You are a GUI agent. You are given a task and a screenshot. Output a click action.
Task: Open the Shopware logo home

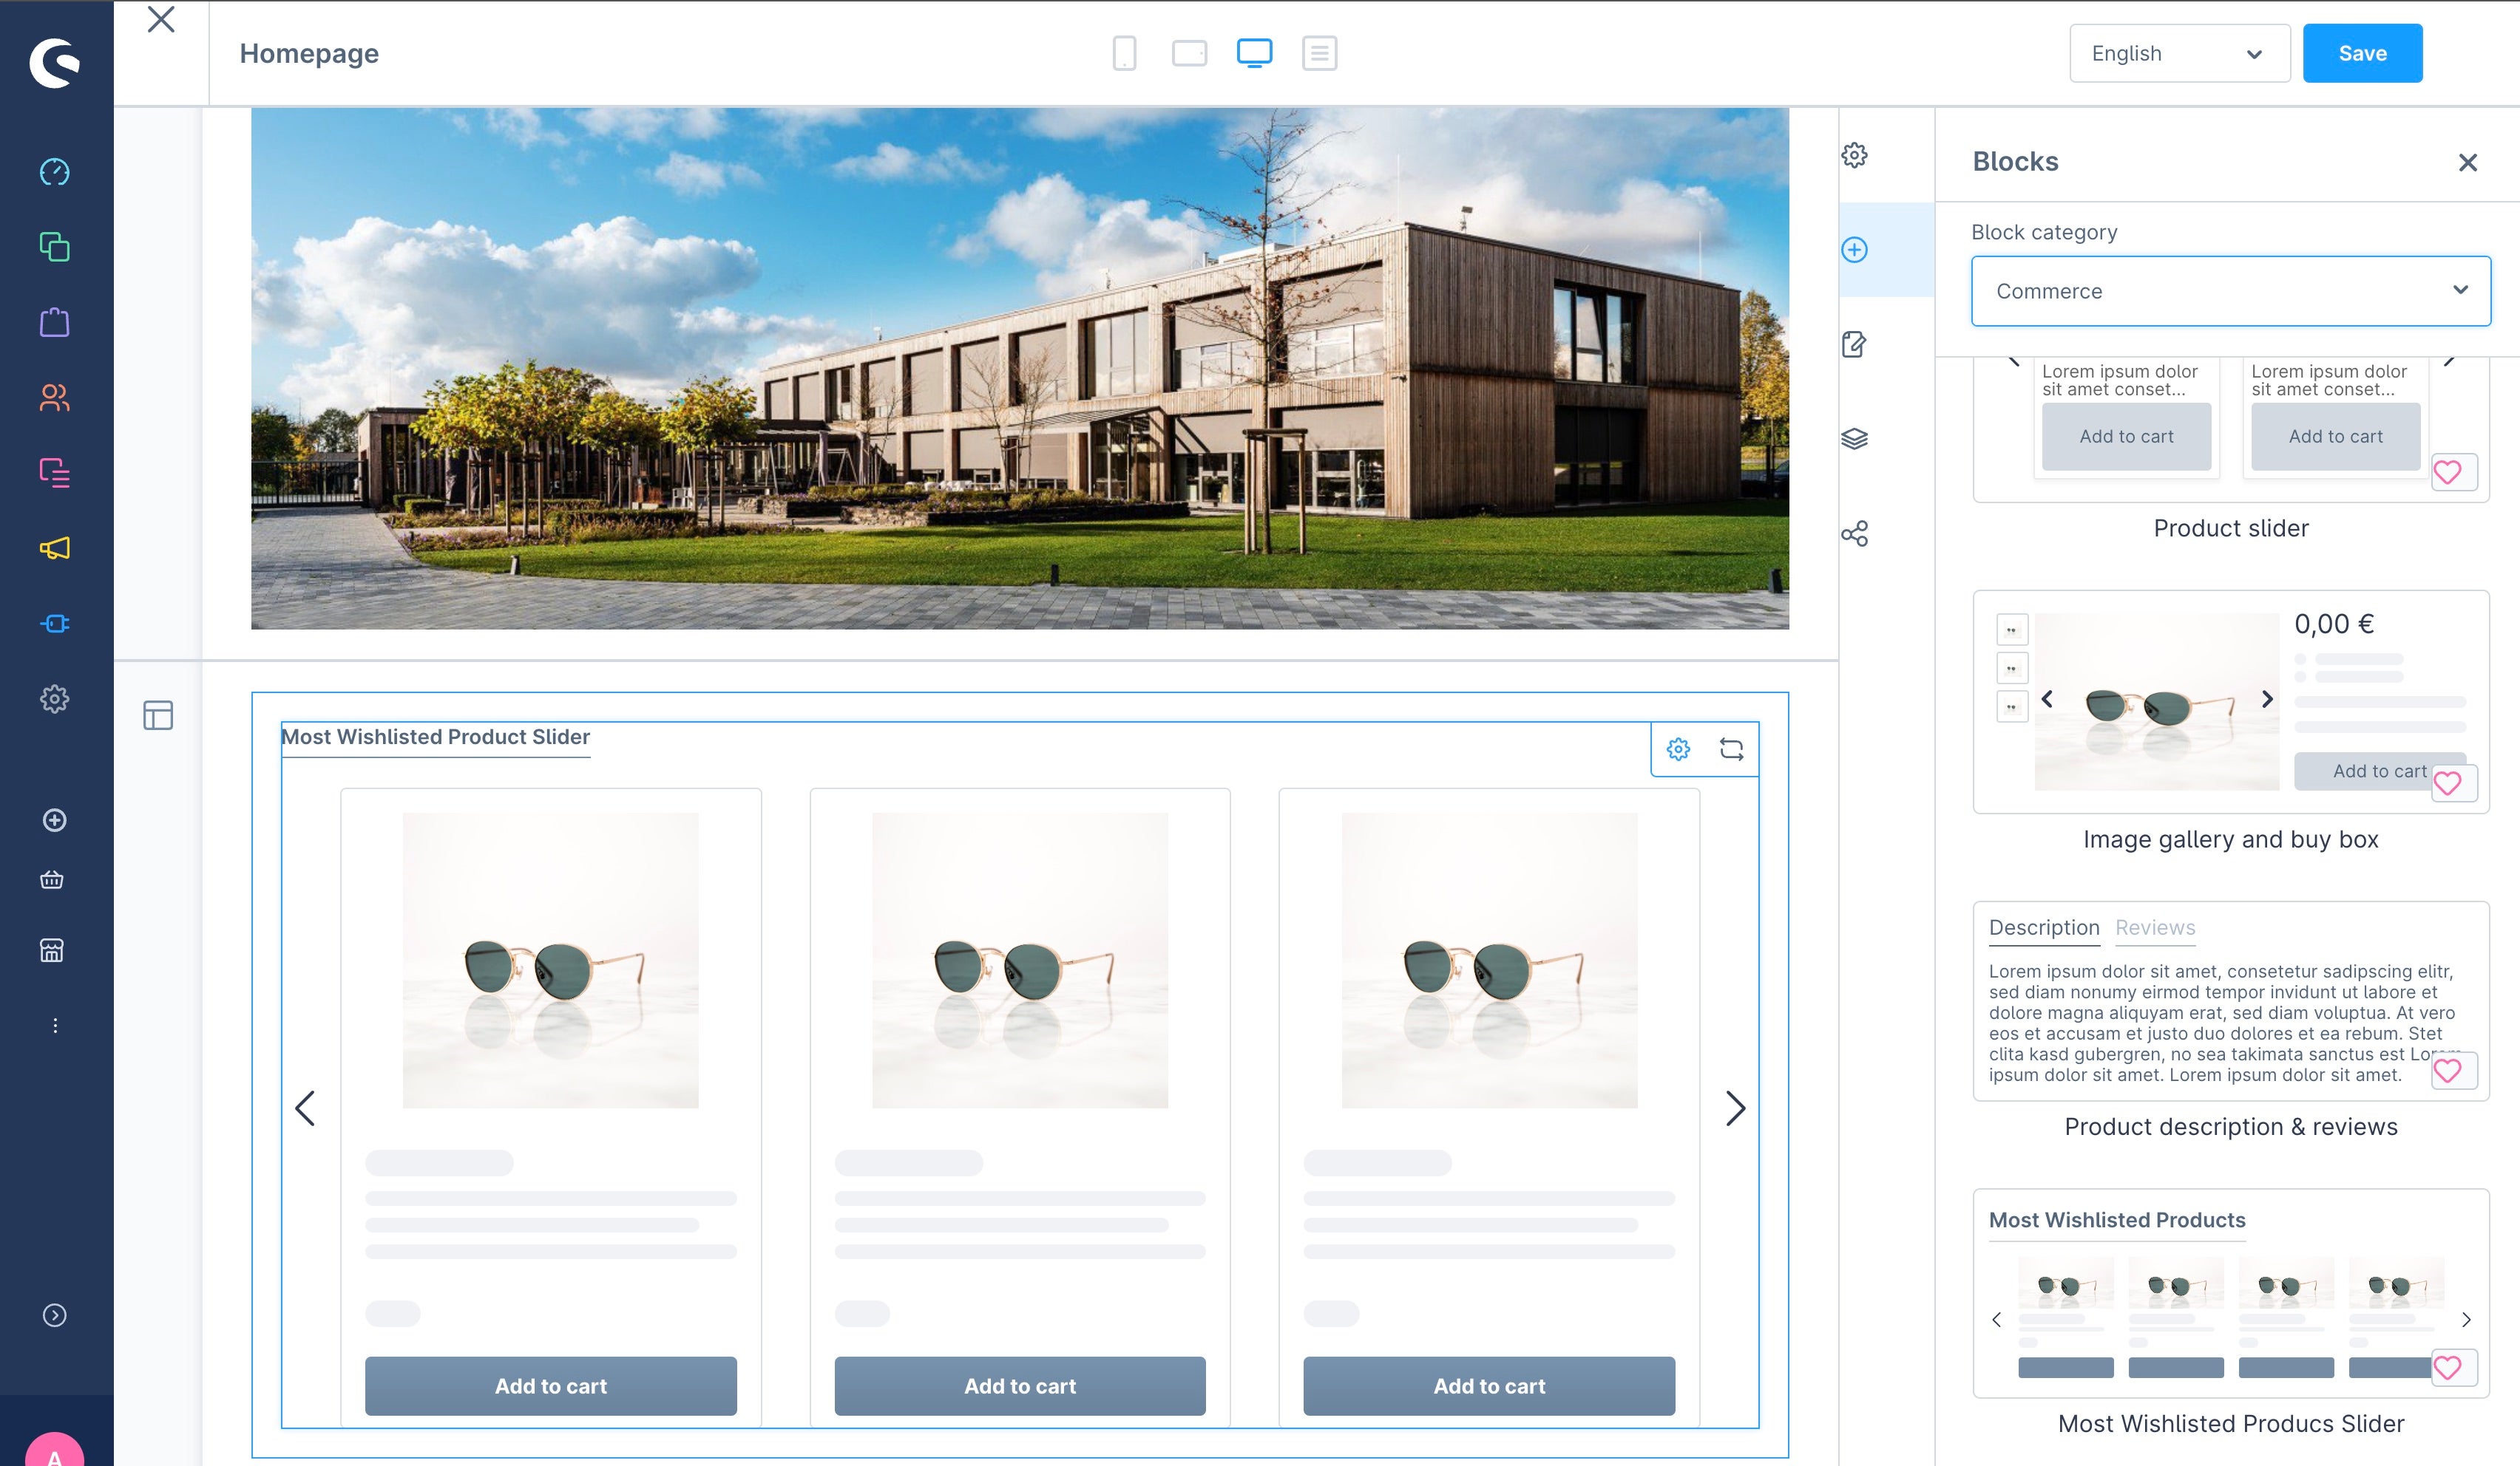(x=54, y=63)
